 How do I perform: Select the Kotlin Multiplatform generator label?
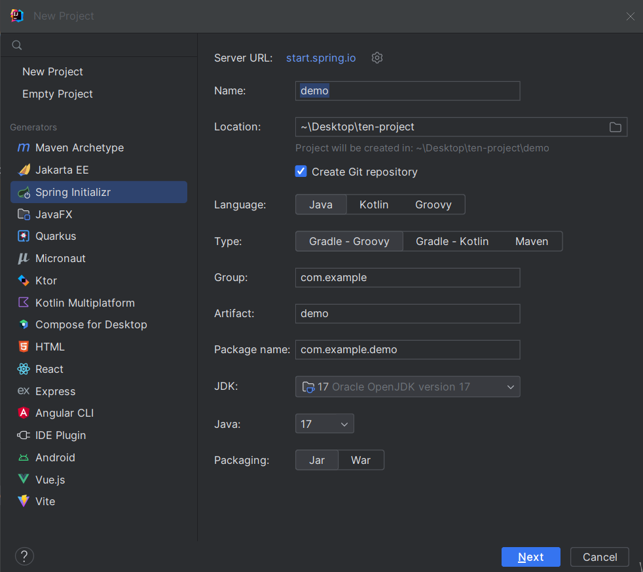[85, 303]
